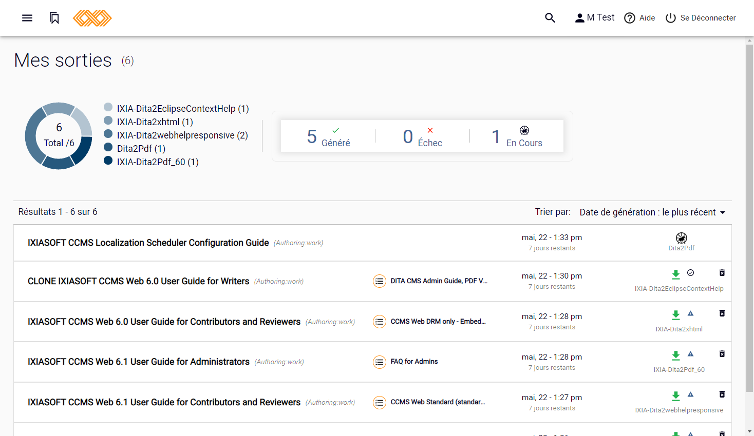
Task: Click IXIA-Dita2Pdf_60 legend swatch
Action: click(108, 161)
